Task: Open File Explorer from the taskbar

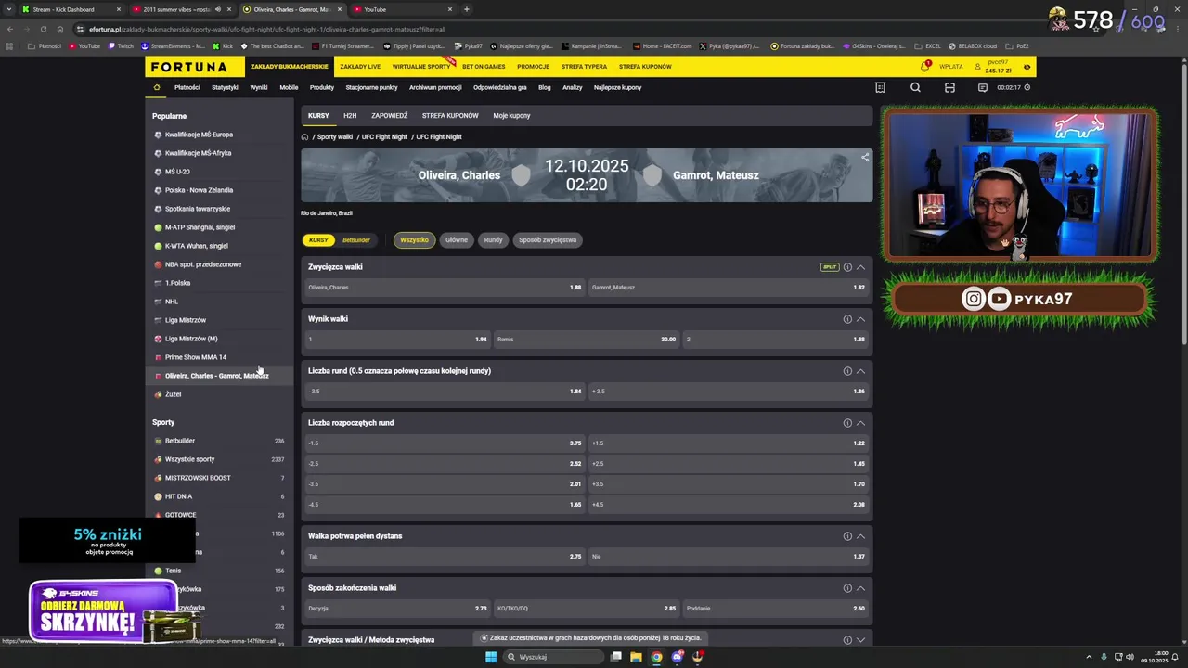Action: click(636, 657)
